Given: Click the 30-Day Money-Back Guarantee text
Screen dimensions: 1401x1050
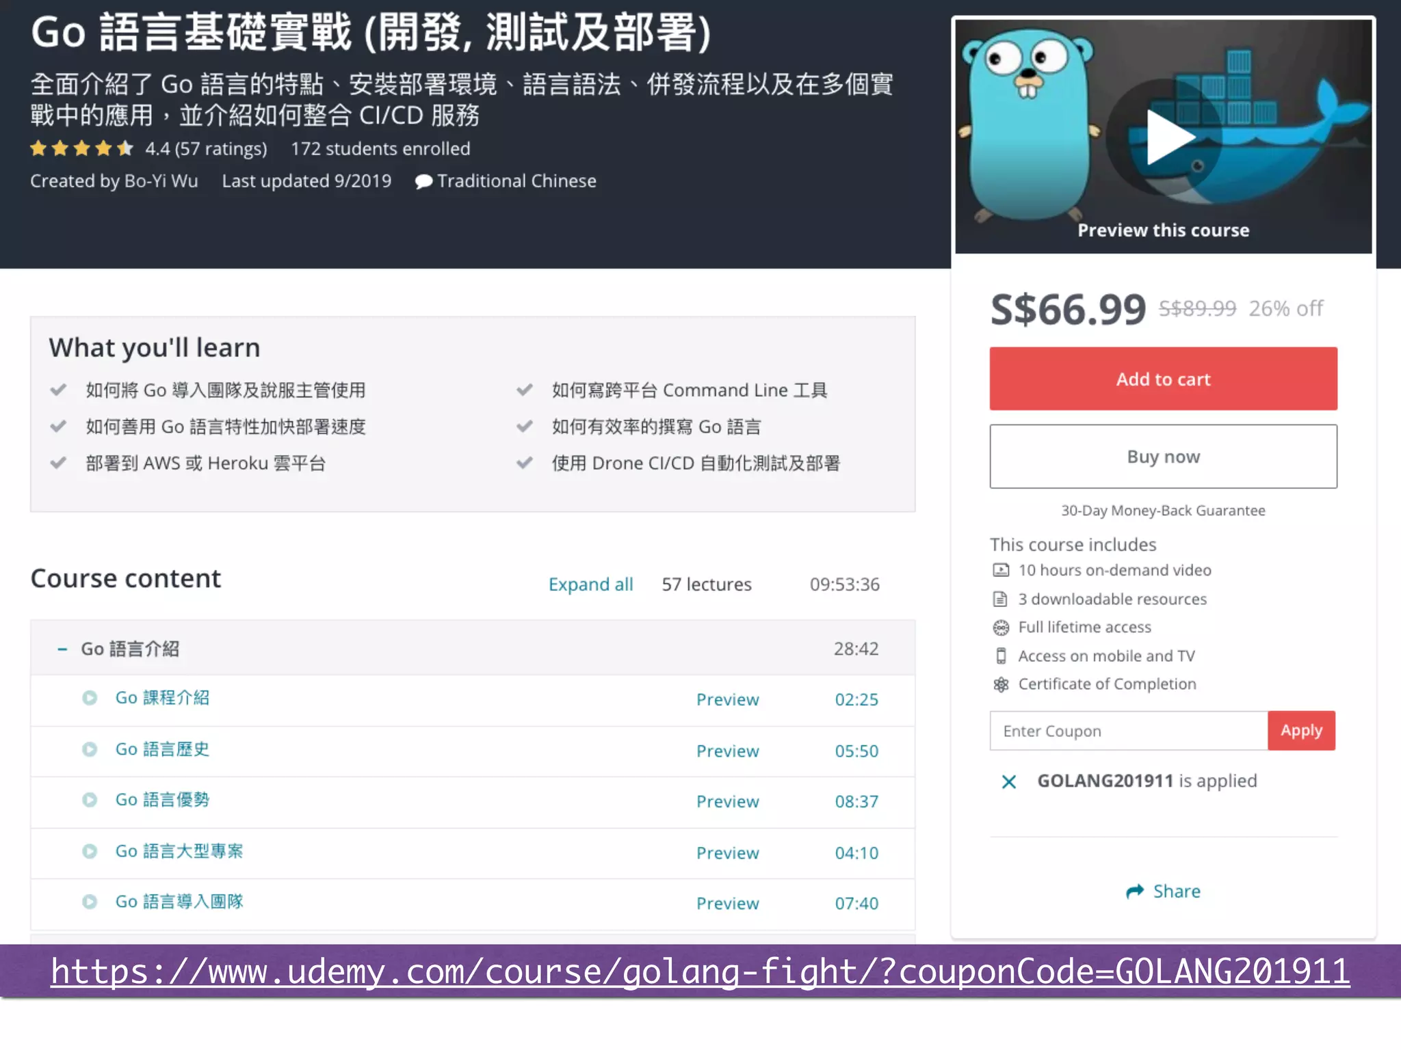Looking at the screenshot, I should [x=1163, y=511].
